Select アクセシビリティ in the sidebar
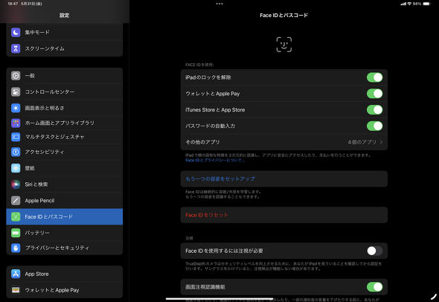The image size is (439, 302). [x=65, y=152]
